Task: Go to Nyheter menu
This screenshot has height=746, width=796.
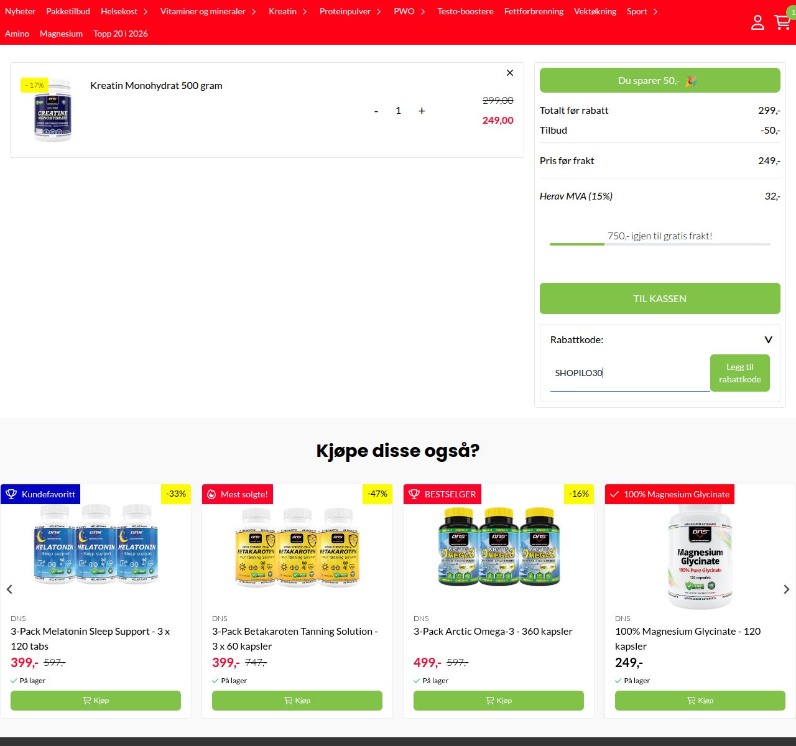Action: click(x=20, y=11)
